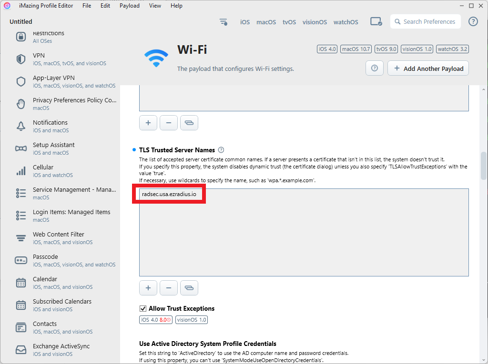Open the Payload menu
This screenshot has height=364, width=488.
coord(130,6)
